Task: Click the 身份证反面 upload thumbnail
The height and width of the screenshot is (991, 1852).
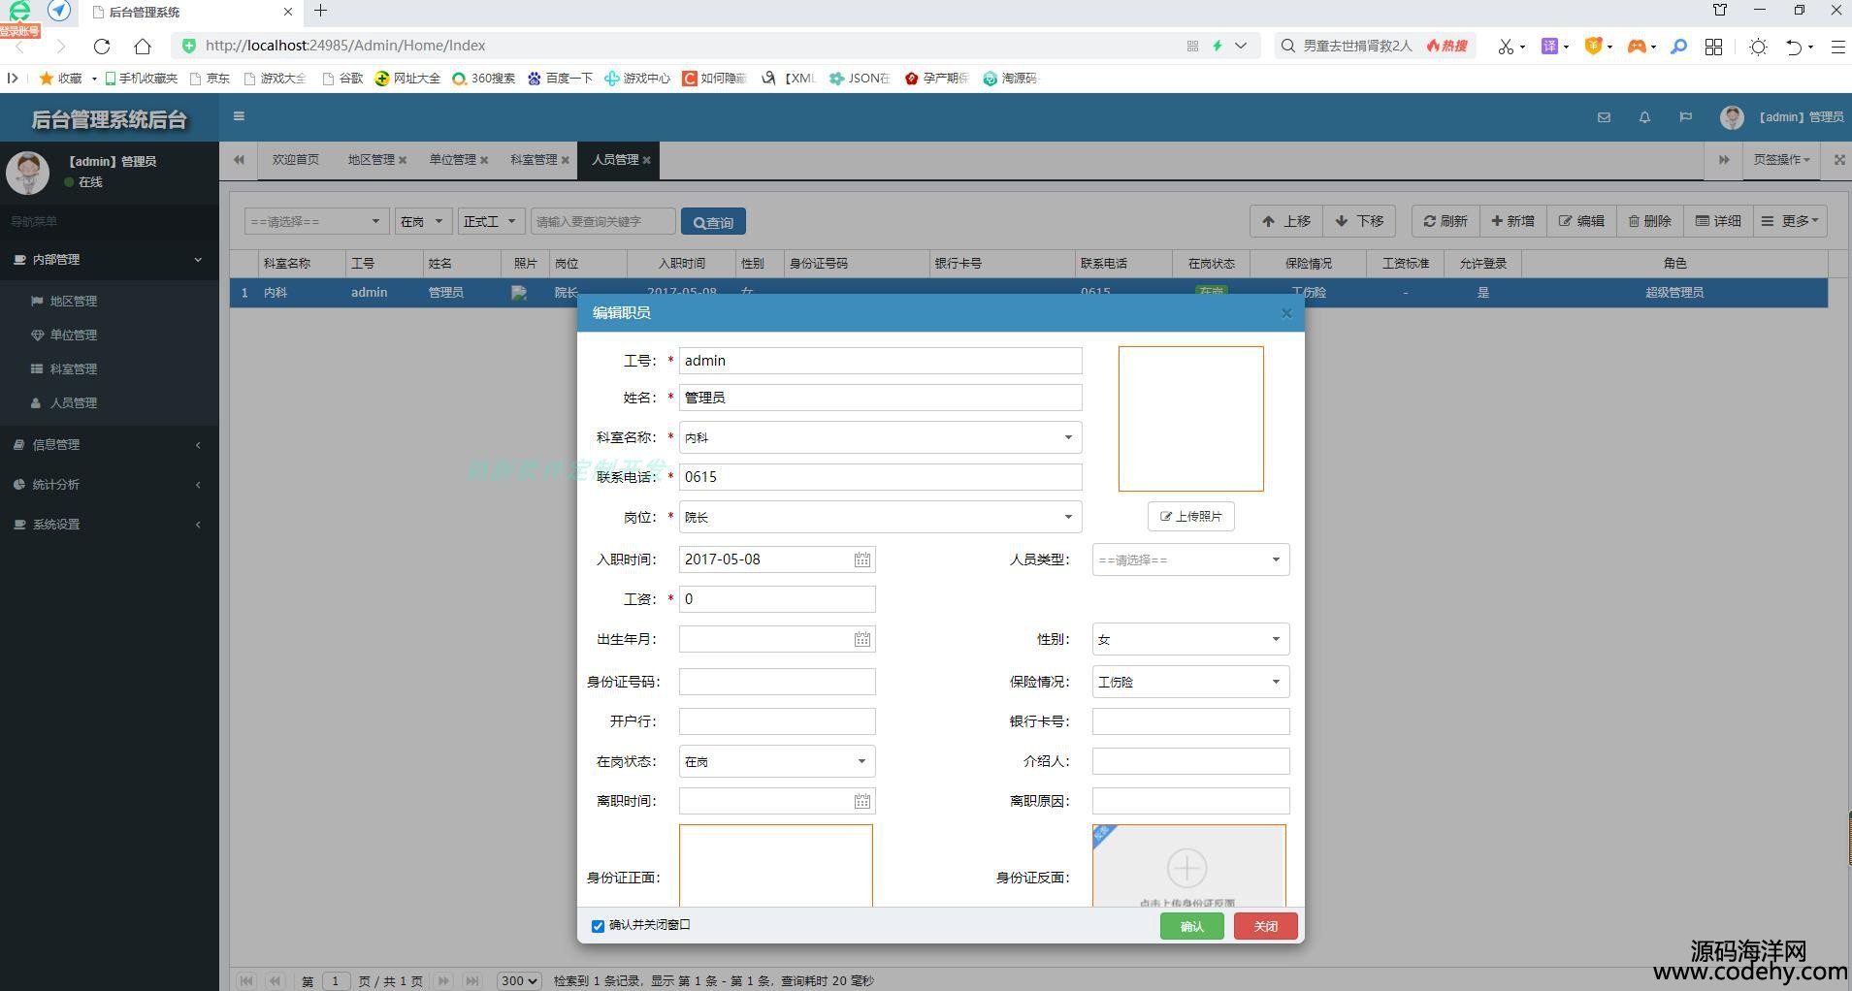Action: tap(1188, 867)
